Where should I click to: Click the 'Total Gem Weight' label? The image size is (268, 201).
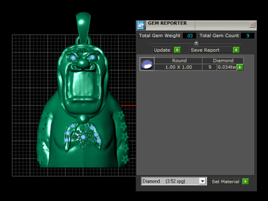[160, 36]
